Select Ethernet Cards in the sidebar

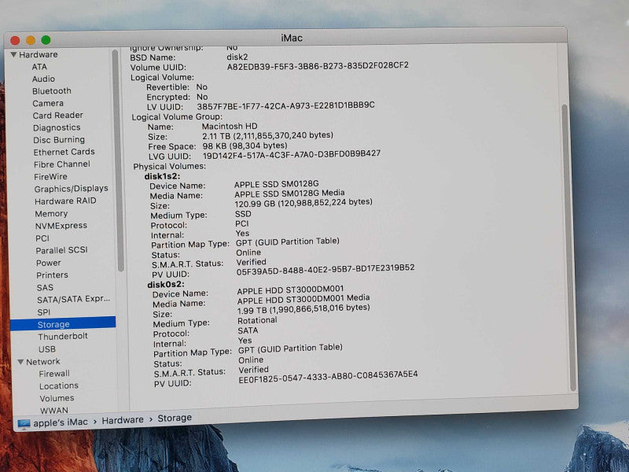click(x=64, y=152)
